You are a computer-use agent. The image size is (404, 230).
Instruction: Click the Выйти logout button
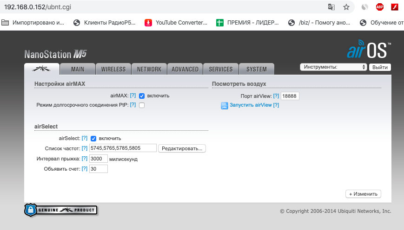pos(380,67)
